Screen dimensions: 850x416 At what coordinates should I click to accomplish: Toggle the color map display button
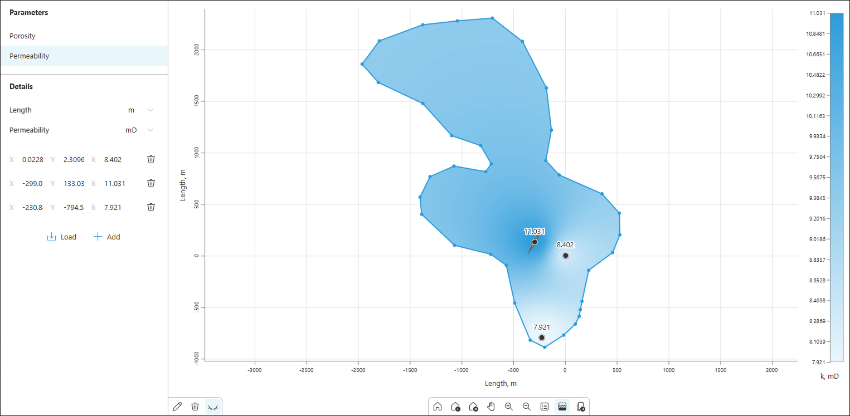(562, 407)
